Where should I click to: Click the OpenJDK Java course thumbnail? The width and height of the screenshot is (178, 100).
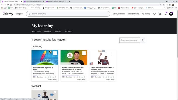click(x=103, y=57)
